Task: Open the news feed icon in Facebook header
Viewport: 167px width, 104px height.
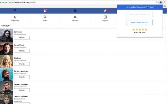Action: tap(15, 11)
